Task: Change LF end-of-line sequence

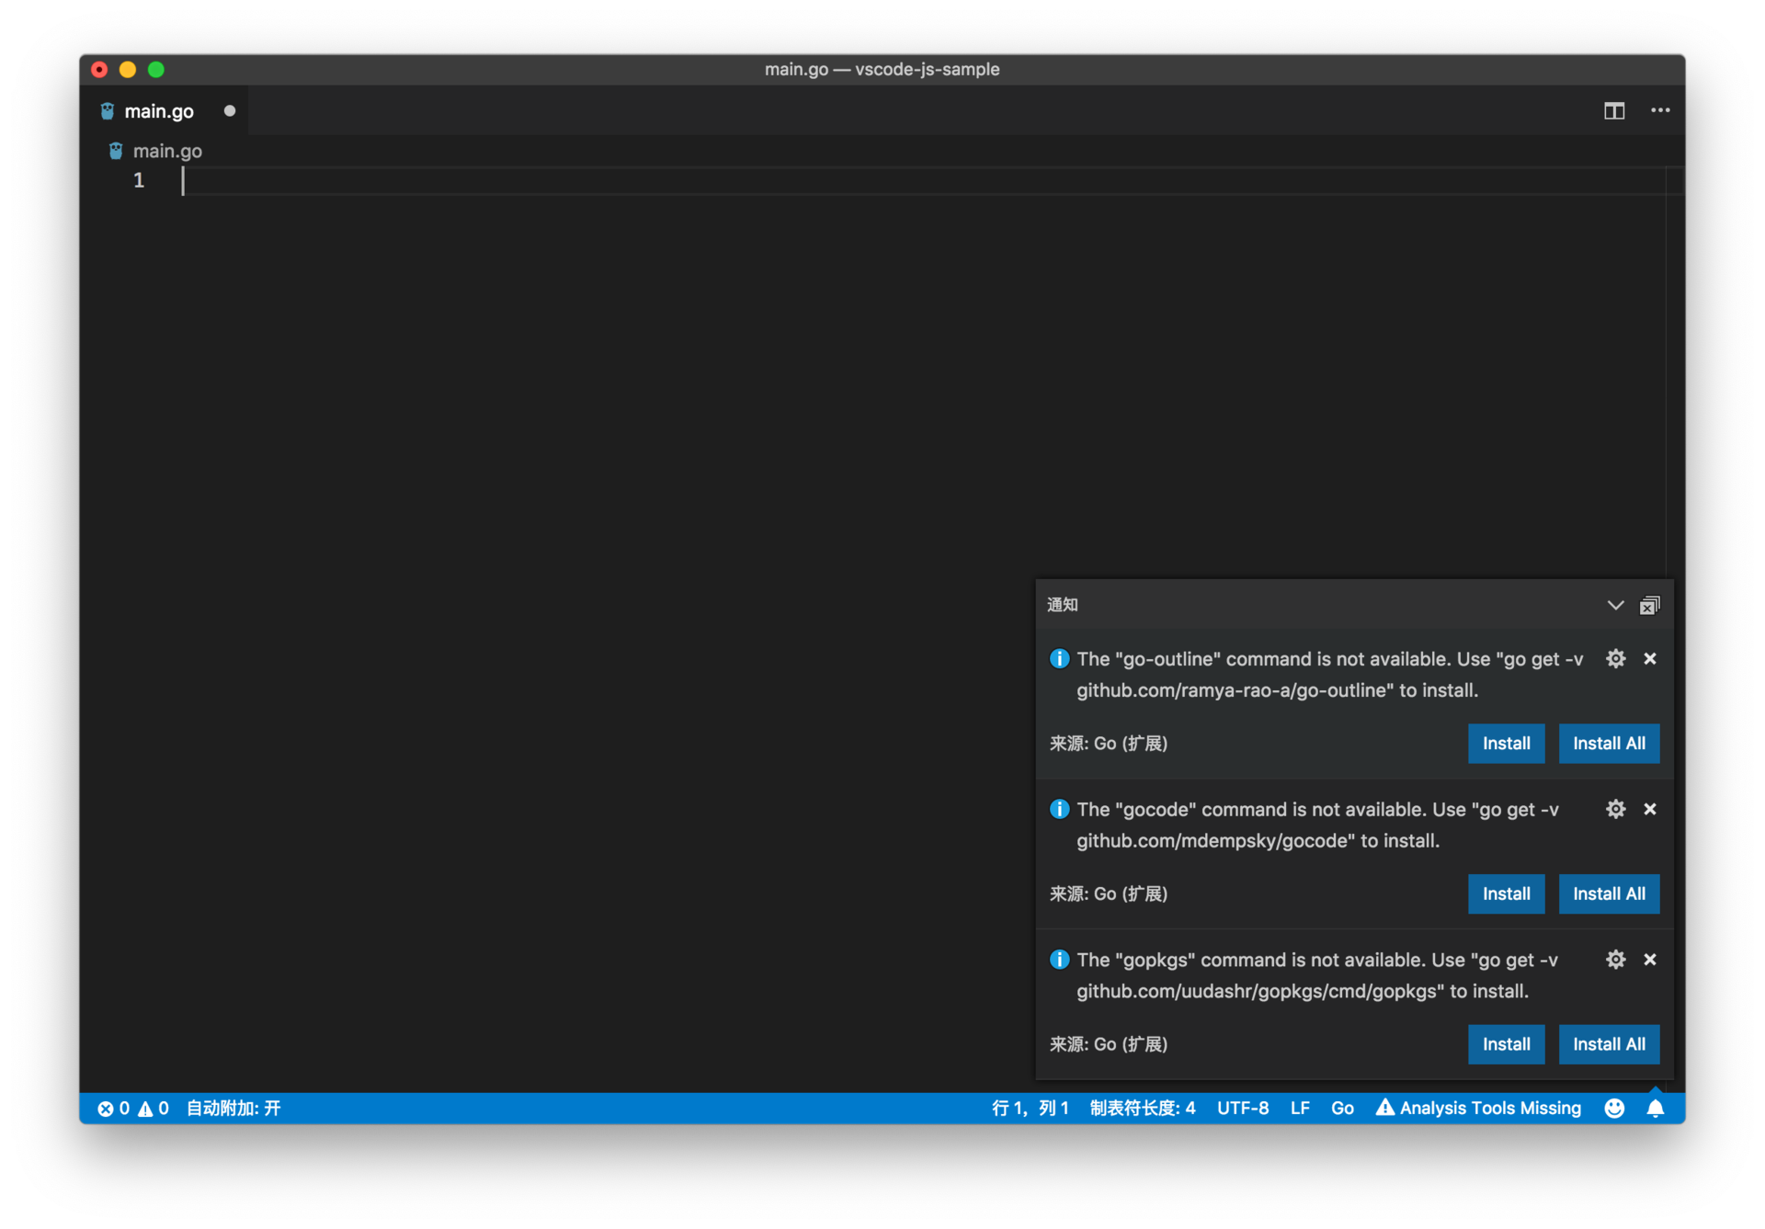Action: [1300, 1109]
